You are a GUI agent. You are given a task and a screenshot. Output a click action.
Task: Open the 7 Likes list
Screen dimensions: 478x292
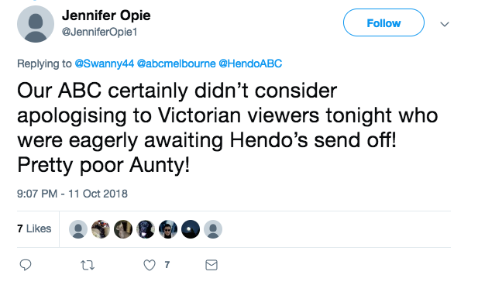coord(34,228)
